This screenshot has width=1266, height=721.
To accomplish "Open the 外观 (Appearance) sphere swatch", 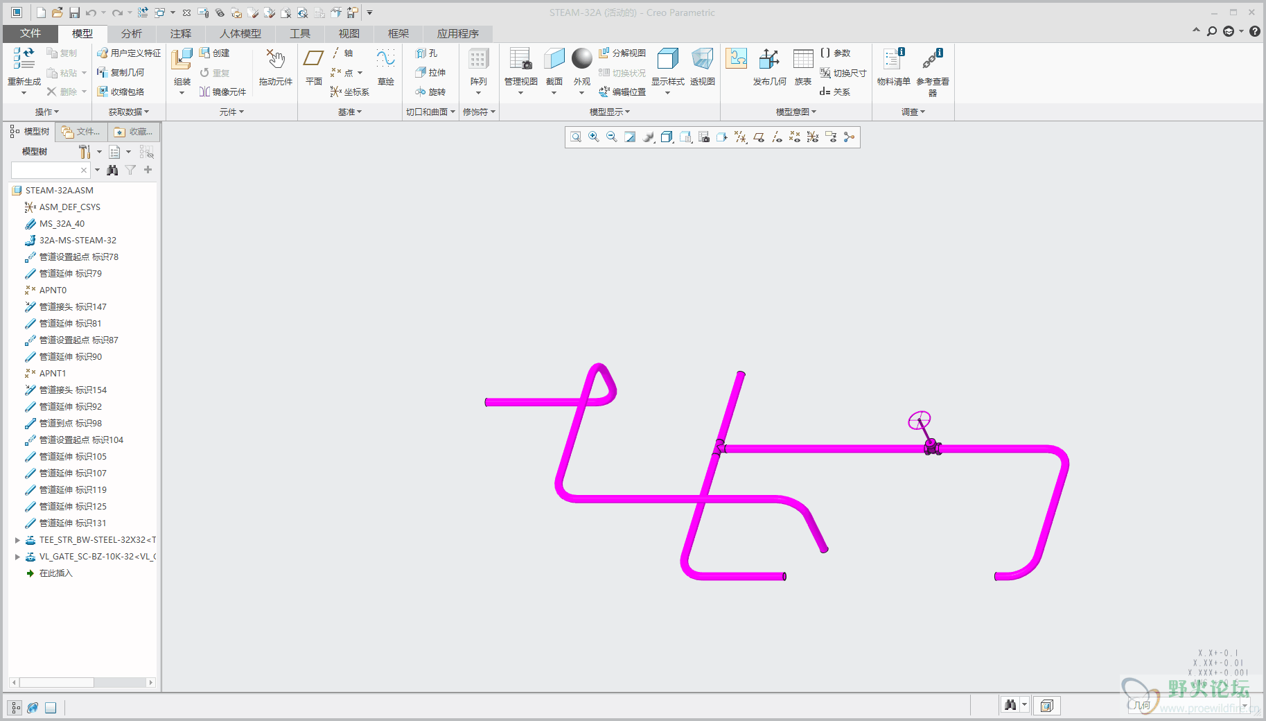I will point(582,58).
